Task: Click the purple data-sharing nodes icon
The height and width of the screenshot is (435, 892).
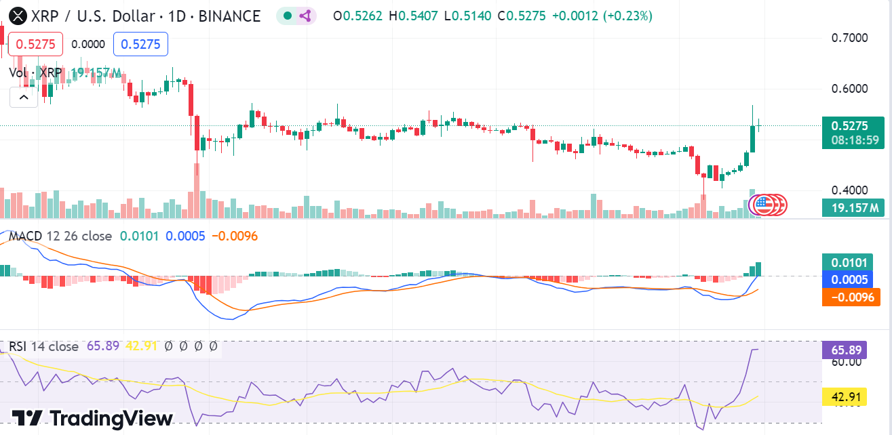Action: tap(305, 16)
